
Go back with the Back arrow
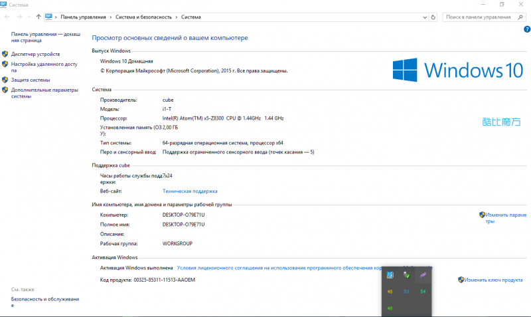point(7,17)
